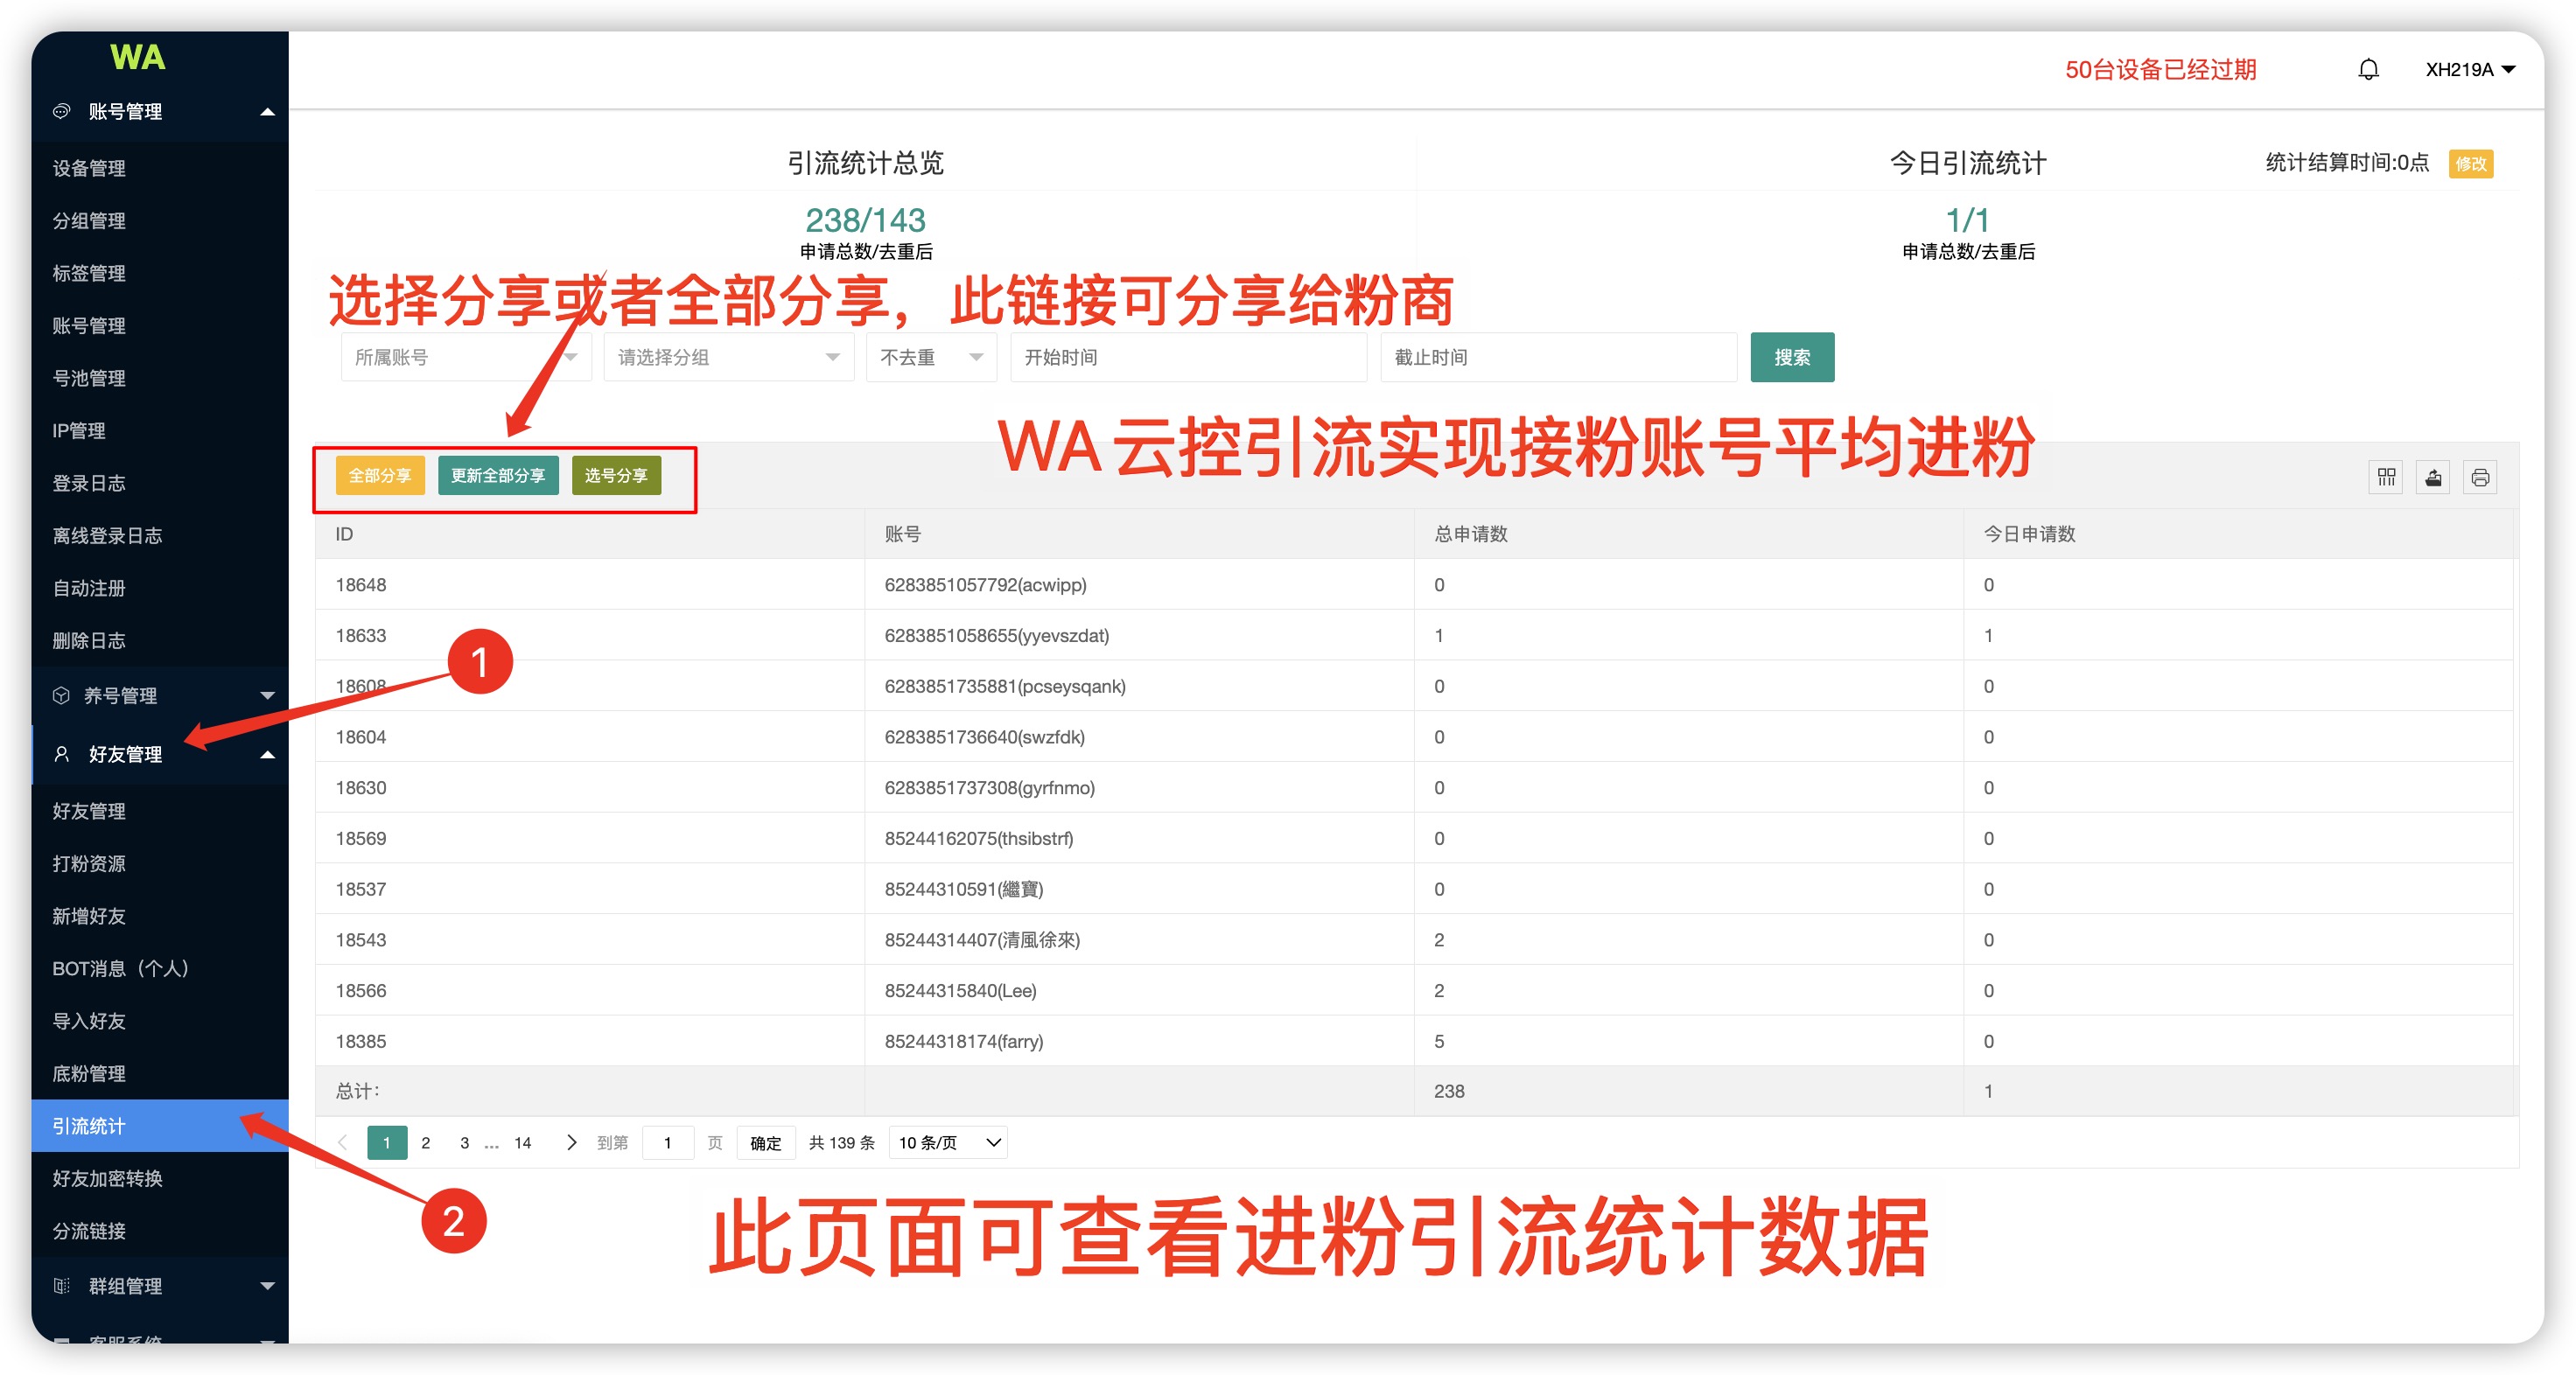This screenshot has width=2576, height=1375.
Task: Click the 账号管理 section icon
Action: pos(62,111)
